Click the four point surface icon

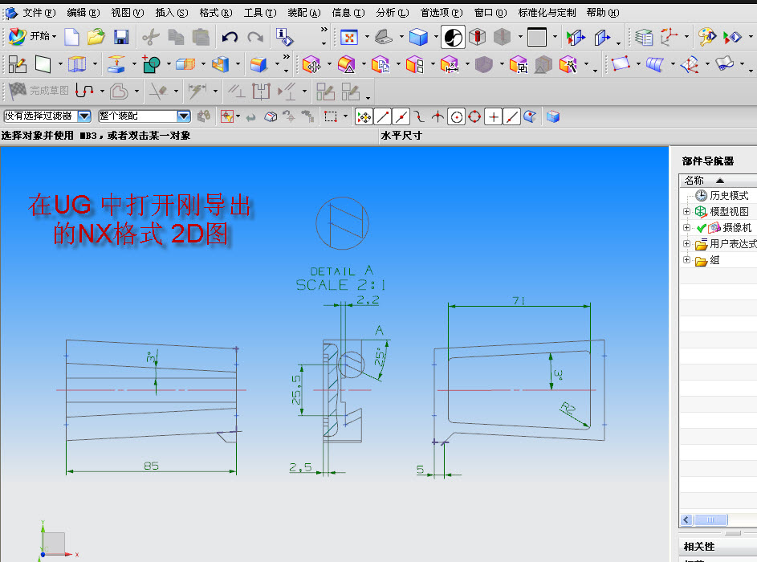(x=621, y=64)
